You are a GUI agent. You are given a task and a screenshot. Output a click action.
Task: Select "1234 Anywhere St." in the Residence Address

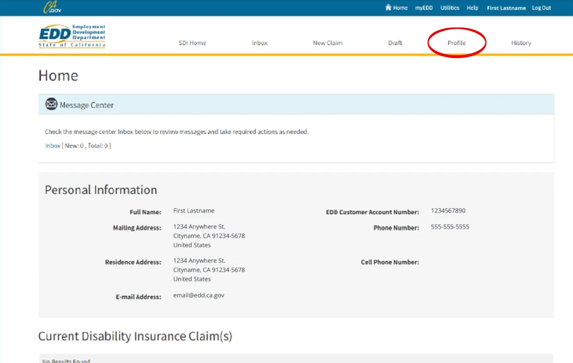(x=199, y=261)
